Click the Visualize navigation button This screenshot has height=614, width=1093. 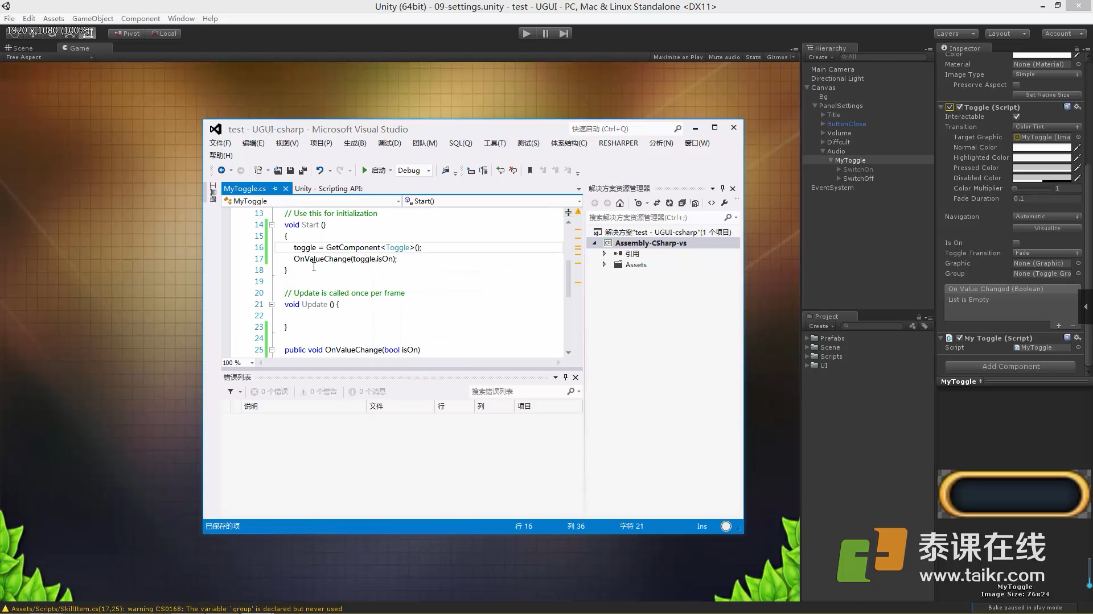click(1047, 228)
